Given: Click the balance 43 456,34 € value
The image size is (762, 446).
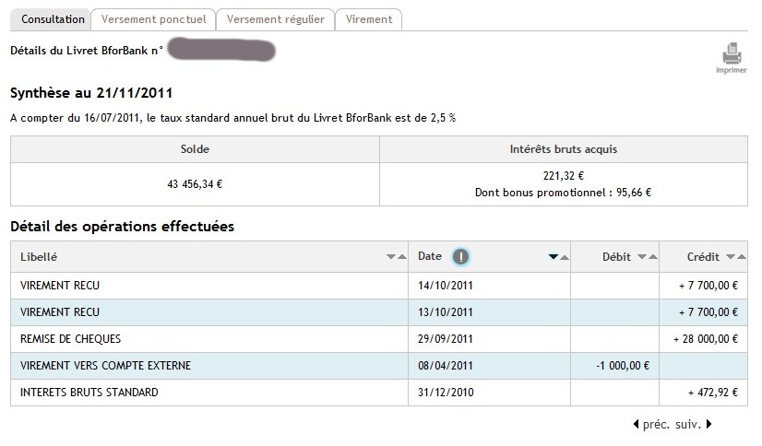Looking at the screenshot, I should coord(195,184).
